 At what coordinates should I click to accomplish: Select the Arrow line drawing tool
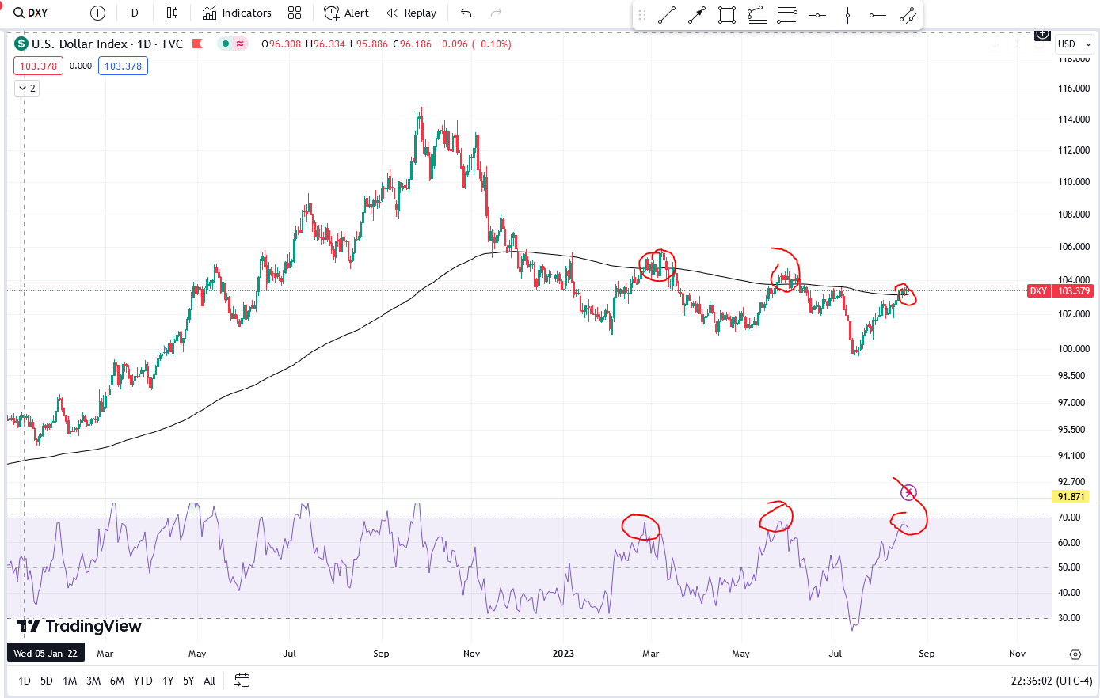click(697, 15)
